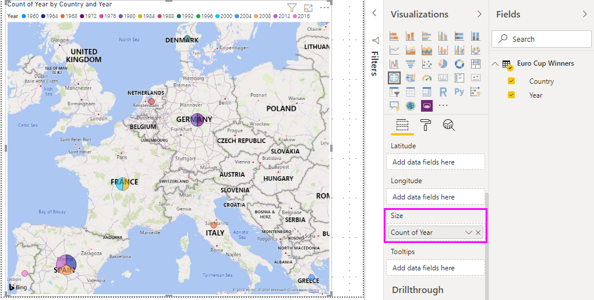Click the Tooltips data field well
594x300 pixels.
click(436, 268)
